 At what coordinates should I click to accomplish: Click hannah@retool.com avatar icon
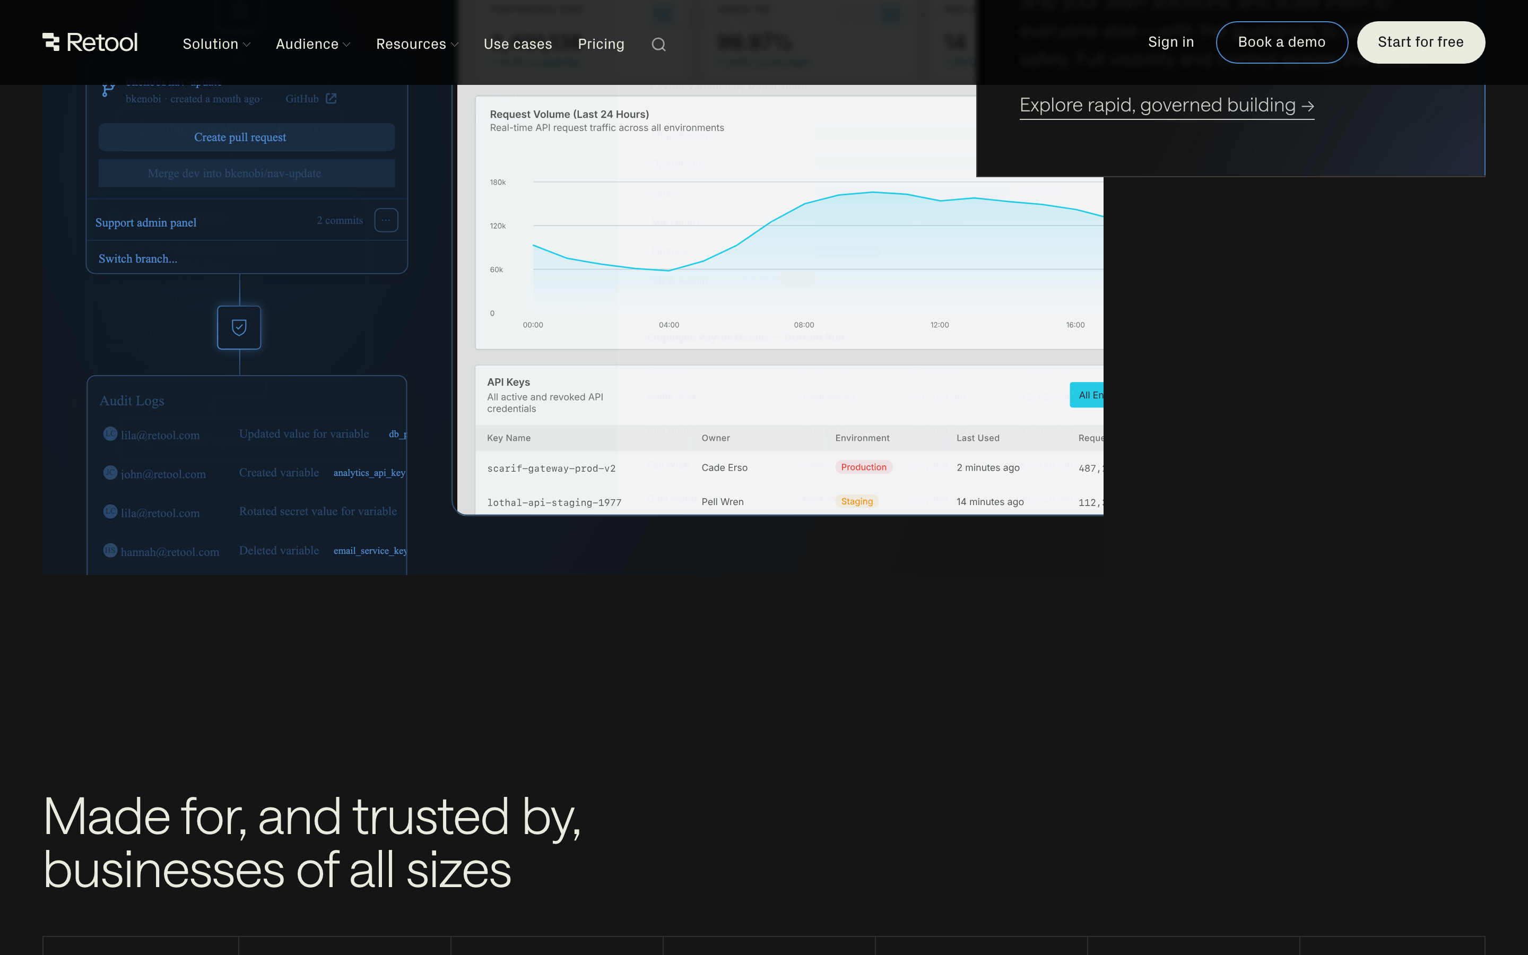pos(110,551)
